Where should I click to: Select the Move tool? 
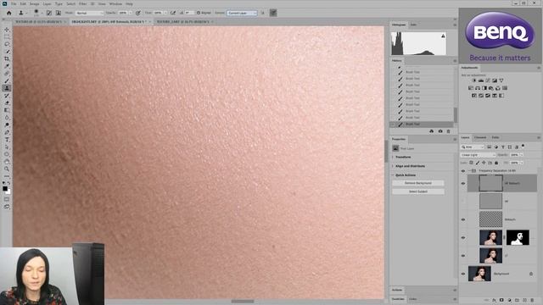[x=7, y=30]
